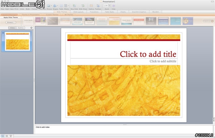Screen dimensions: 215x138
Task: Open the WordArt gallery tab
Action: pyautogui.click(x=156, y=12)
